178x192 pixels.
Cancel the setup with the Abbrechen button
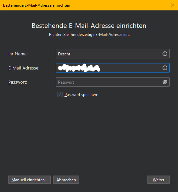[66, 180]
